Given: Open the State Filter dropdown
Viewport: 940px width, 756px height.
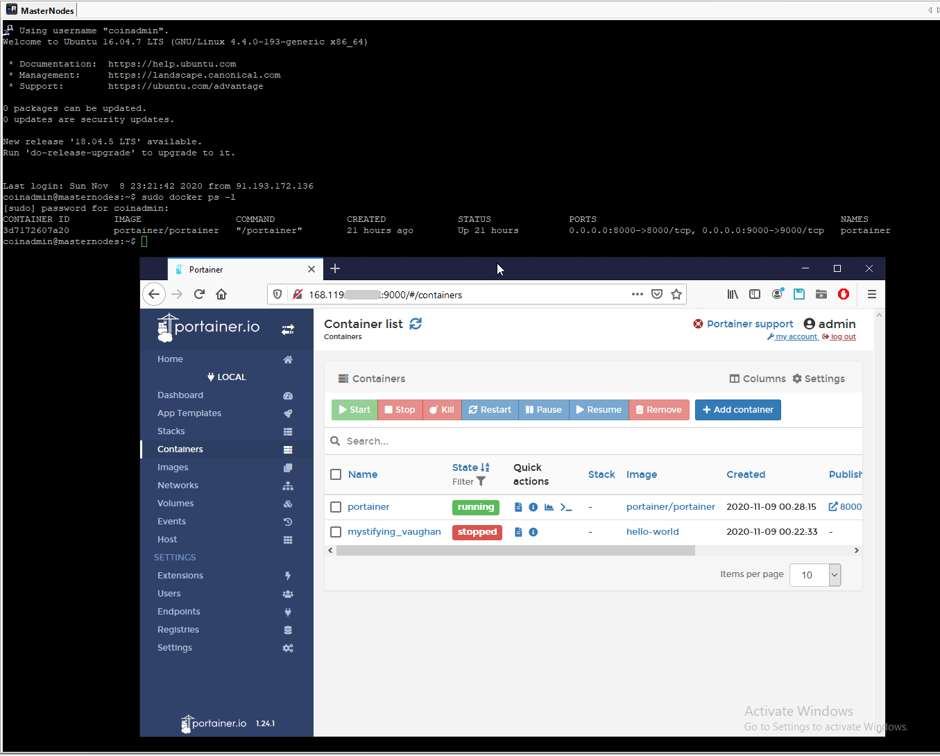Looking at the screenshot, I should click(469, 481).
